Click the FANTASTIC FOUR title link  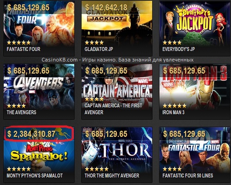pyautogui.click(x=24, y=49)
